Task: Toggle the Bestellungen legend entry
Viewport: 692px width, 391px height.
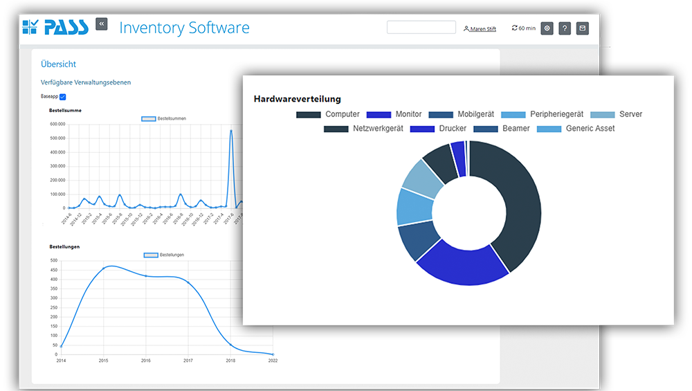Action: pos(164,255)
